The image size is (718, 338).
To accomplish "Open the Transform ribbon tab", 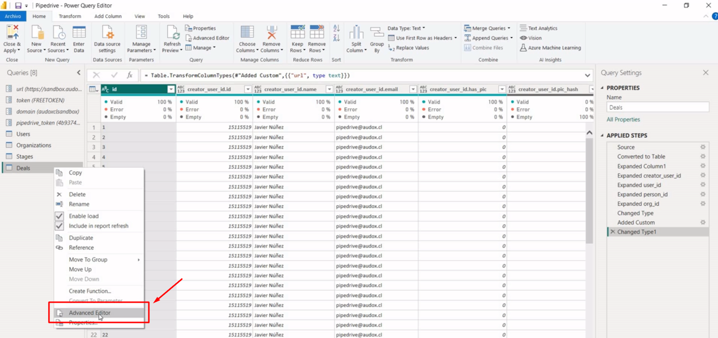I will [70, 16].
